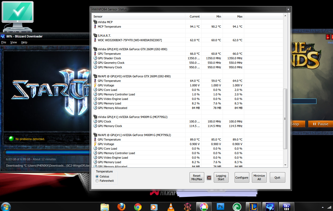This screenshot has height=211, width=333.
Task: Open the View menu in Blizzard Downloader
Action: coord(14,42)
